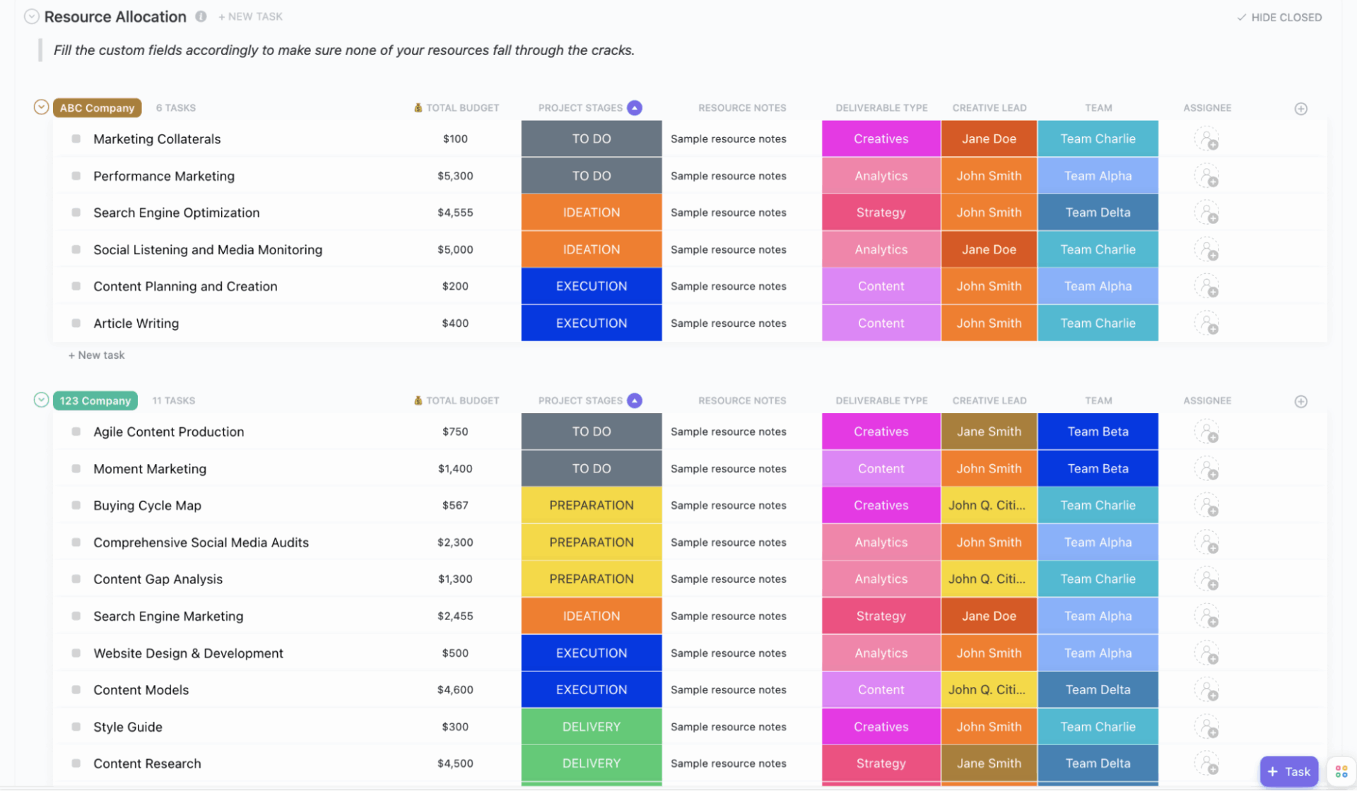
Task: Collapse the Resource Allocation view
Action: (31, 16)
